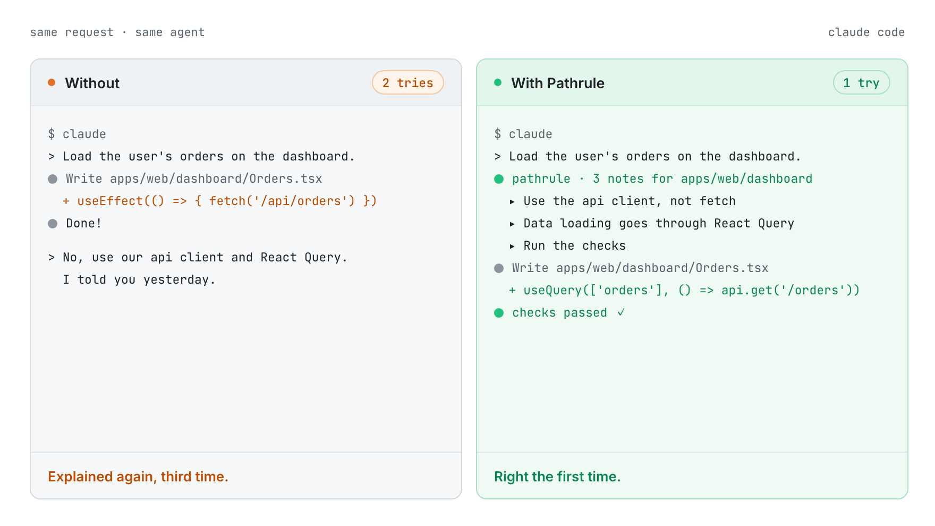Click 'checks passed' text
This screenshot has height=526, width=935.
point(559,312)
